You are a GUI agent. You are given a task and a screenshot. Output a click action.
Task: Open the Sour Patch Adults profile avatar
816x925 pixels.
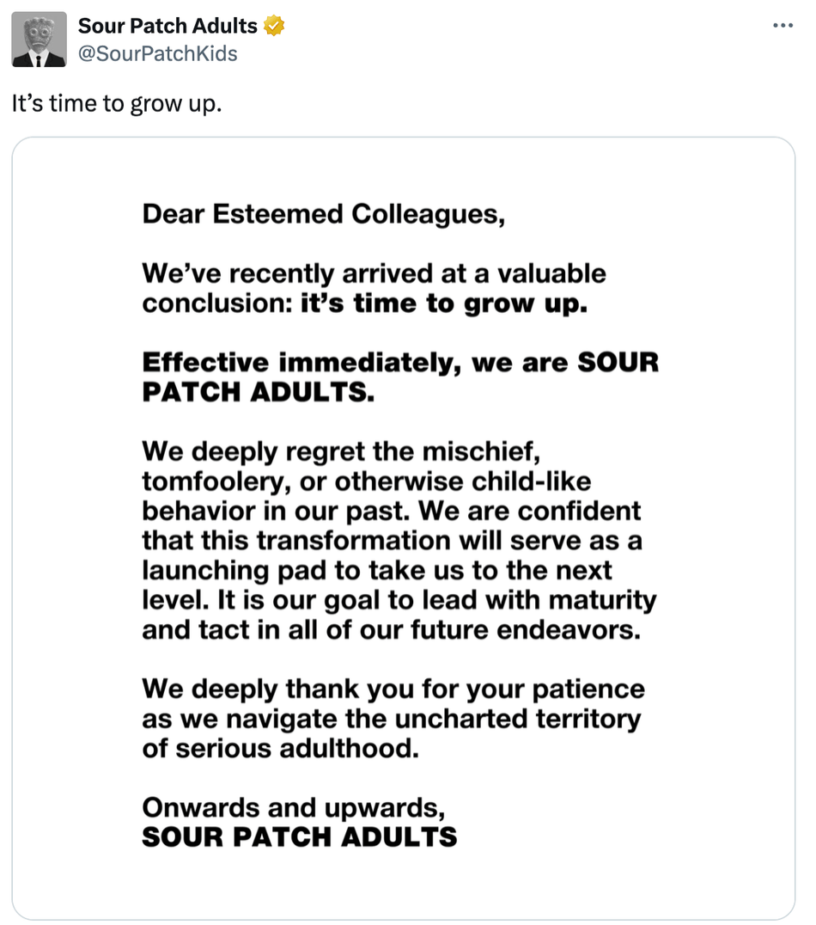[39, 40]
